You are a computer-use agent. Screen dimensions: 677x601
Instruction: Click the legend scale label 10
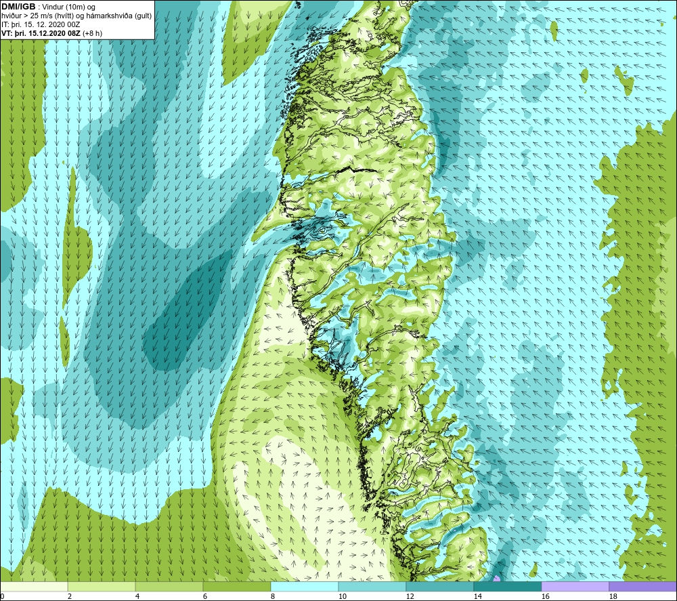coord(342,596)
